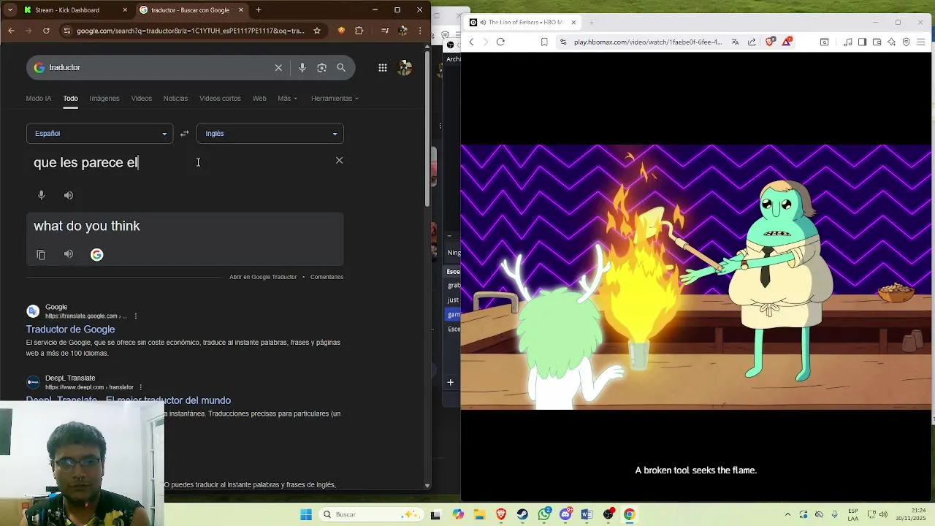The width and height of the screenshot is (935, 526).
Task: Select the Web search tab
Action: pos(259,99)
